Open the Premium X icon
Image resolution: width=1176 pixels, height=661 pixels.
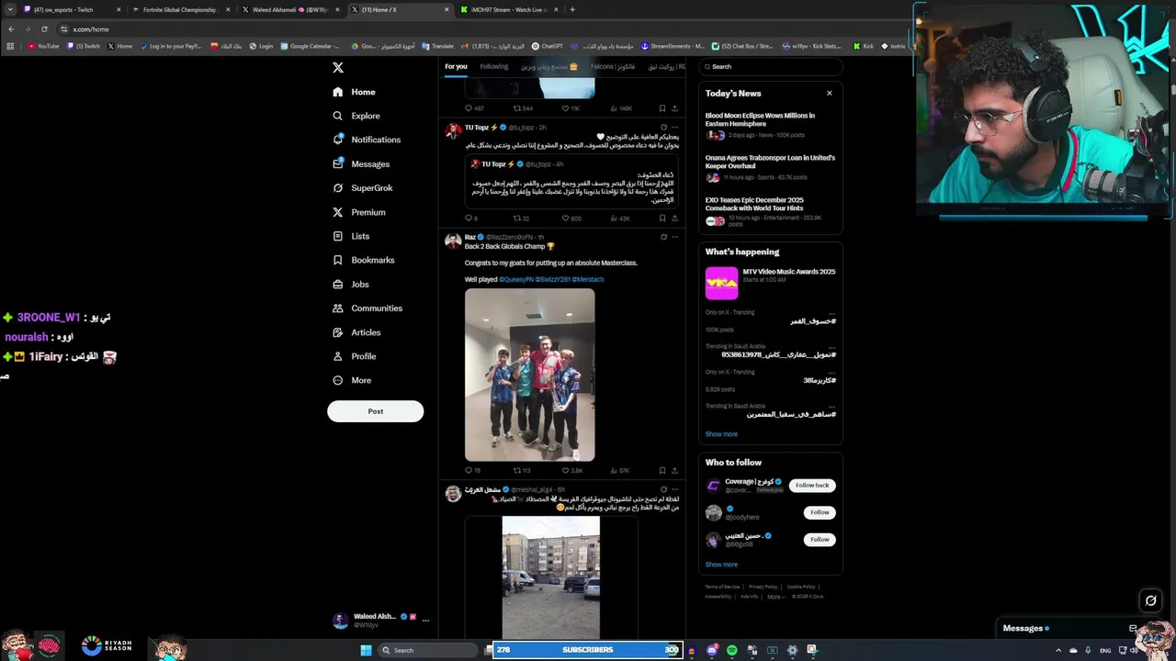click(338, 212)
